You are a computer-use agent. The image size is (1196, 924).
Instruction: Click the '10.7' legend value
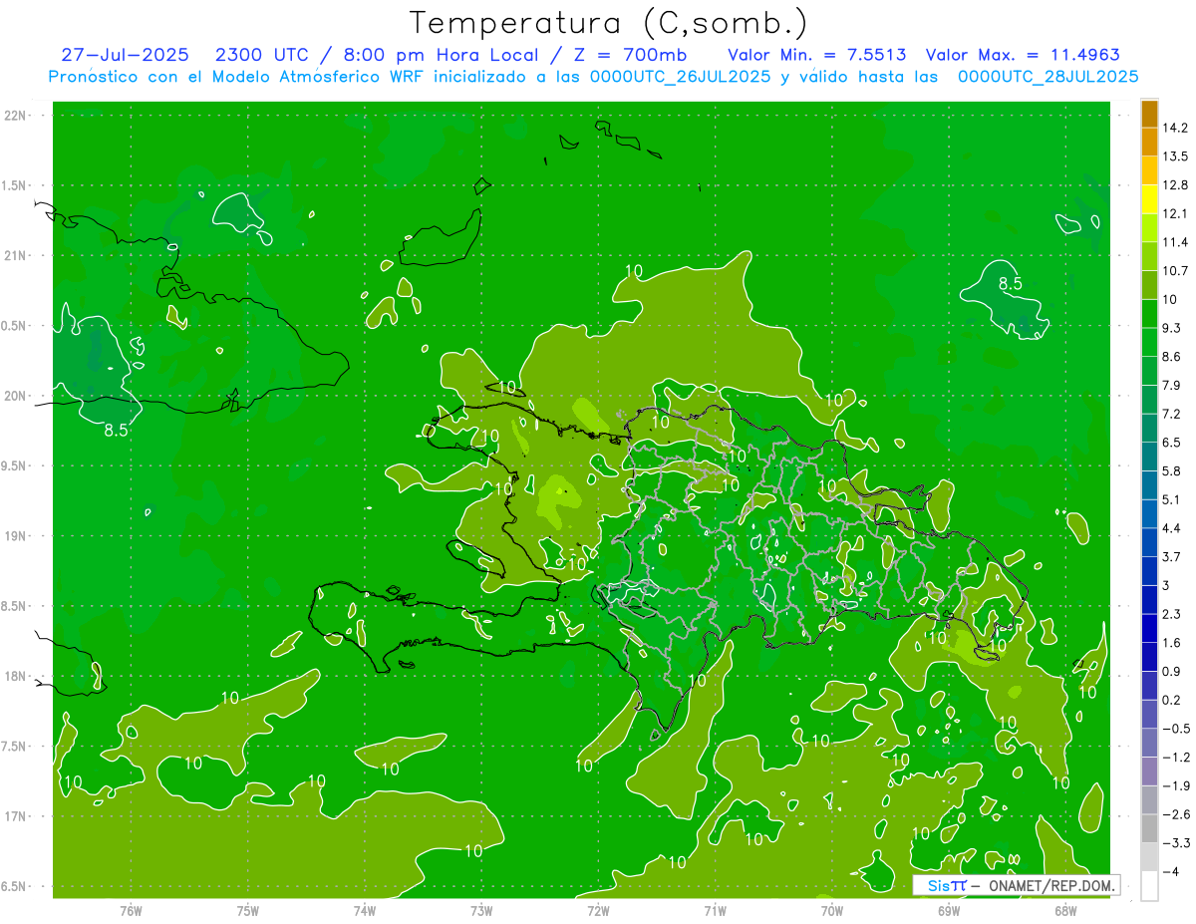coord(1175,270)
